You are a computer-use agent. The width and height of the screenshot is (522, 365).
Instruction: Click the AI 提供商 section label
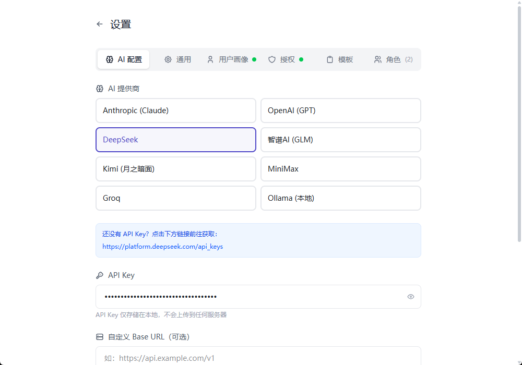pyautogui.click(x=124, y=89)
